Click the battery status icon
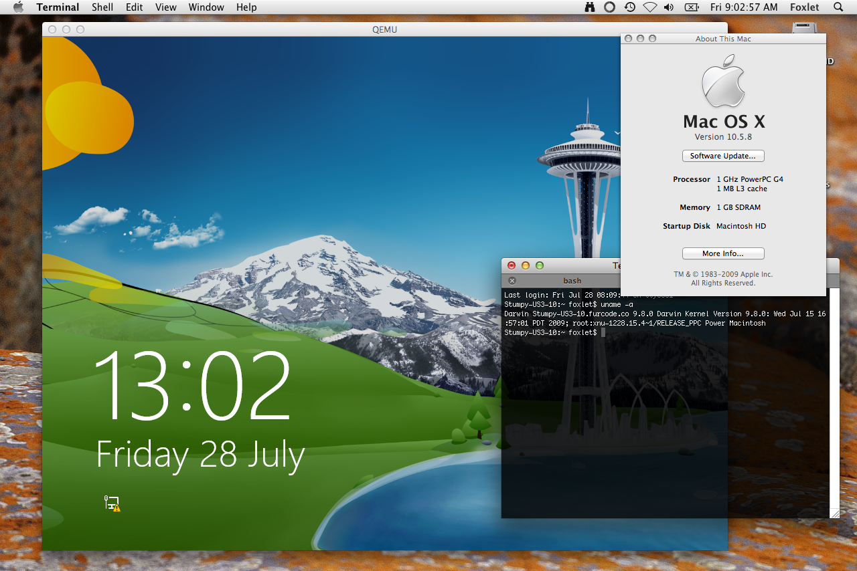The height and width of the screenshot is (571, 857). (692, 7)
